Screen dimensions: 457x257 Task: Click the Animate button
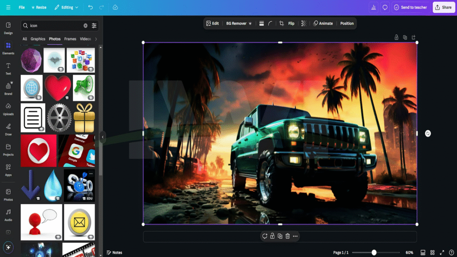[323, 23]
